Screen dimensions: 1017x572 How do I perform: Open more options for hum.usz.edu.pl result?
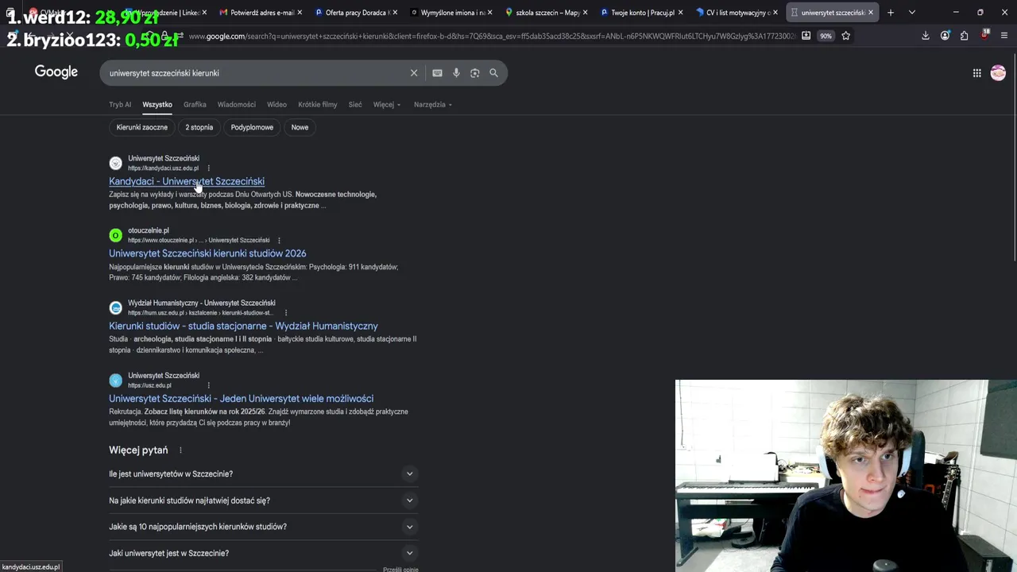pyautogui.click(x=286, y=312)
